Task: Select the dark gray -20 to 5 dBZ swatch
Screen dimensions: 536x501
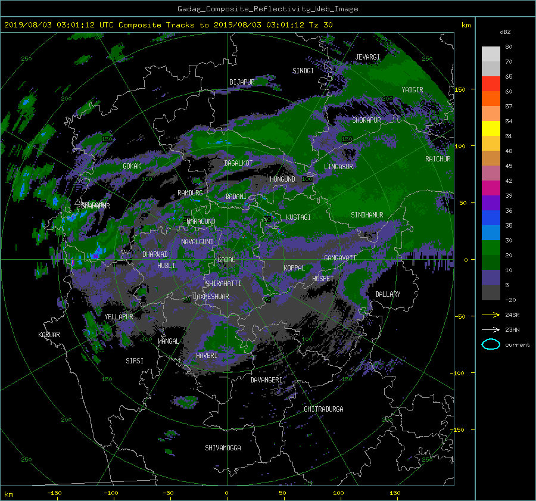Action: tap(491, 292)
